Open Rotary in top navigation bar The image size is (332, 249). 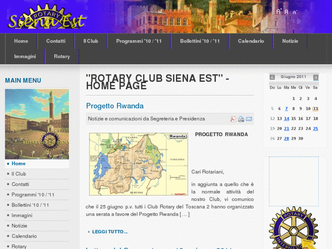(62, 57)
